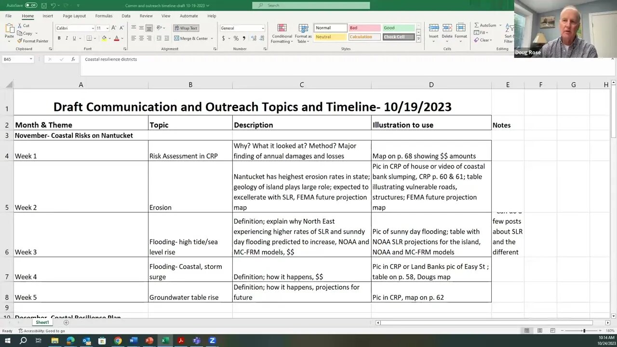
Task: Click the Undo arrow
Action: [54, 5]
